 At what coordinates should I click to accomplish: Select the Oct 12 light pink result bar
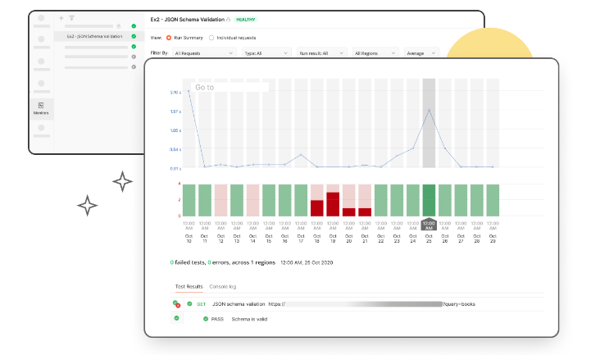(x=220, y=200)
